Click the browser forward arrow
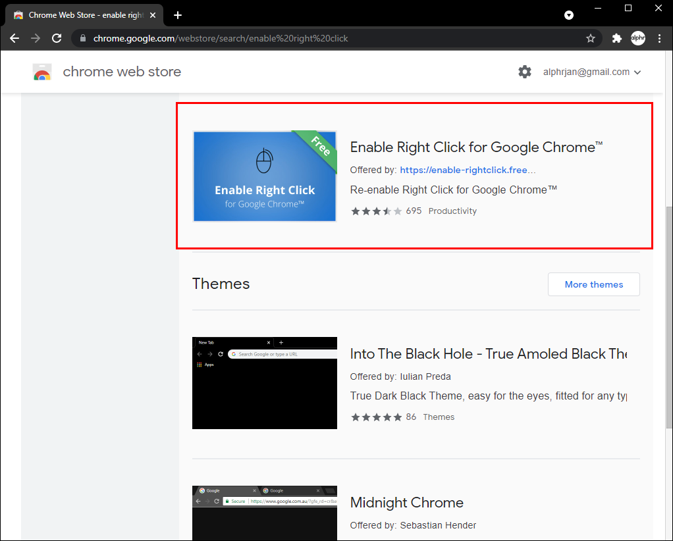The width and height of the screenshot is (673, 541). tap(36, 38)
